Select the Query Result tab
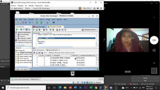This screenshot has width=160, height=90. point(53,50)
